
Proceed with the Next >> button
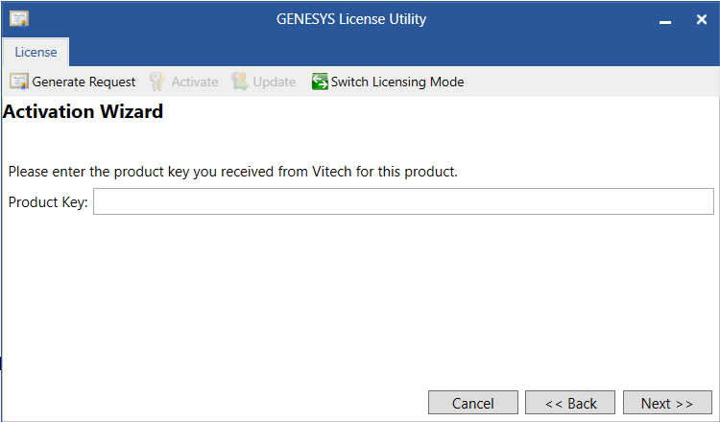coord(667,403)
